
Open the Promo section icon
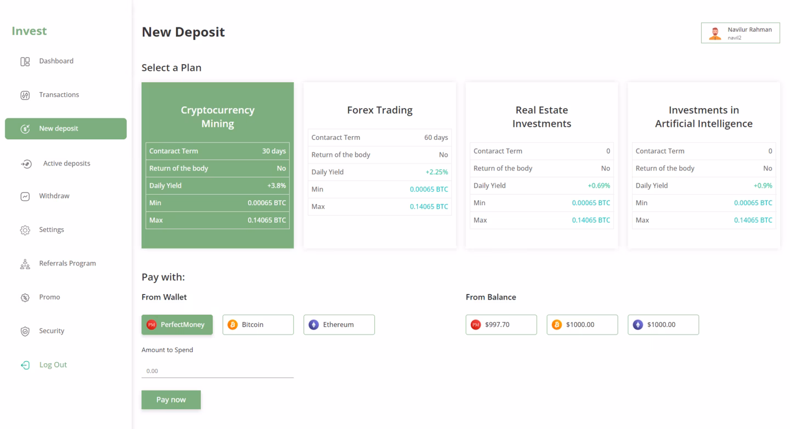pos(24,297)
